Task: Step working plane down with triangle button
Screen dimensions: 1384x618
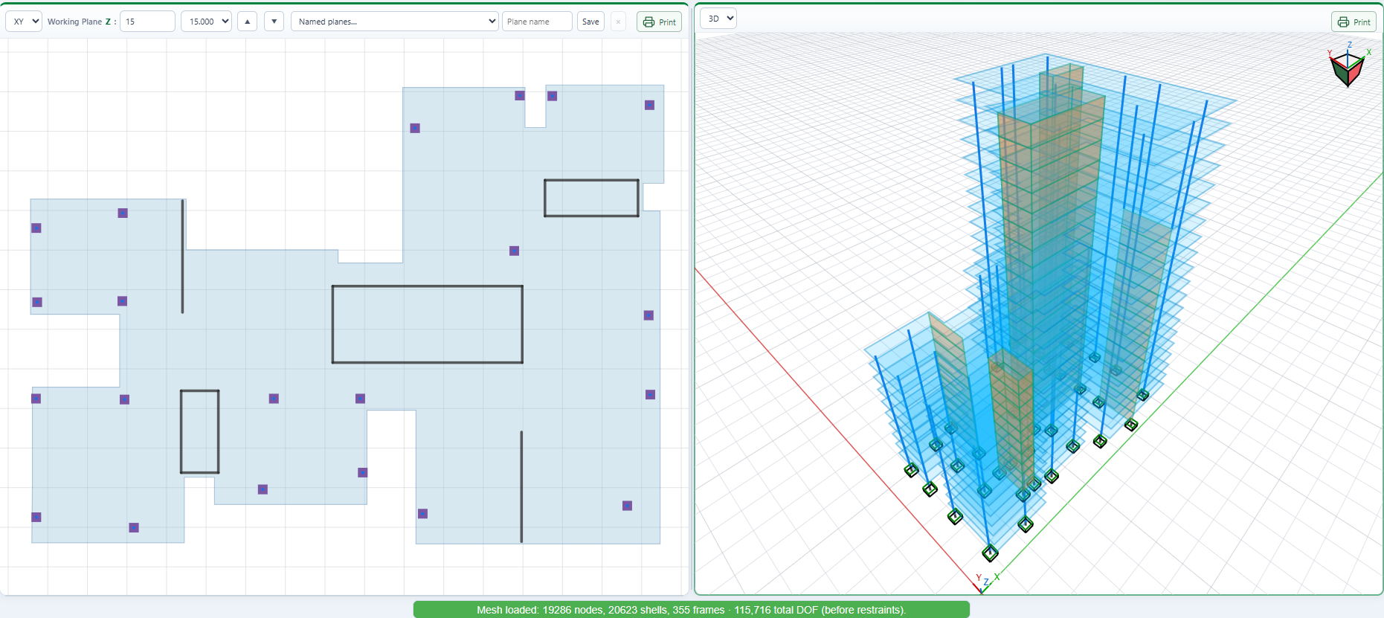Action: pos(274,22)
